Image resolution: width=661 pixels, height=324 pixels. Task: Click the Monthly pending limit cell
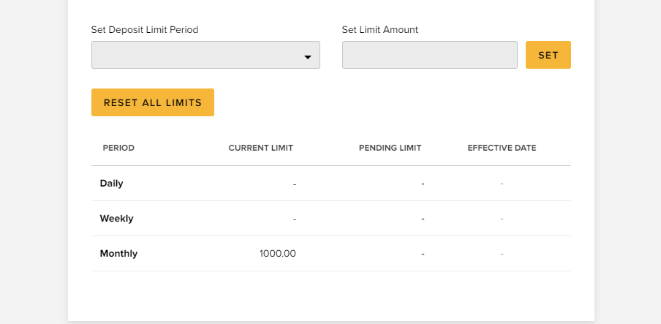coord(423,254)
